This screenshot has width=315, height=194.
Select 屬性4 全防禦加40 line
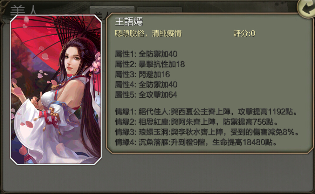point(146,85)
